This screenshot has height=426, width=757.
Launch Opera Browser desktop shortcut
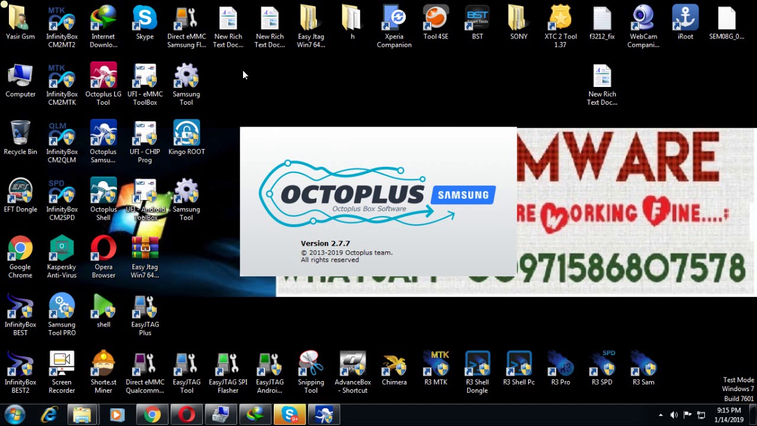103,258
